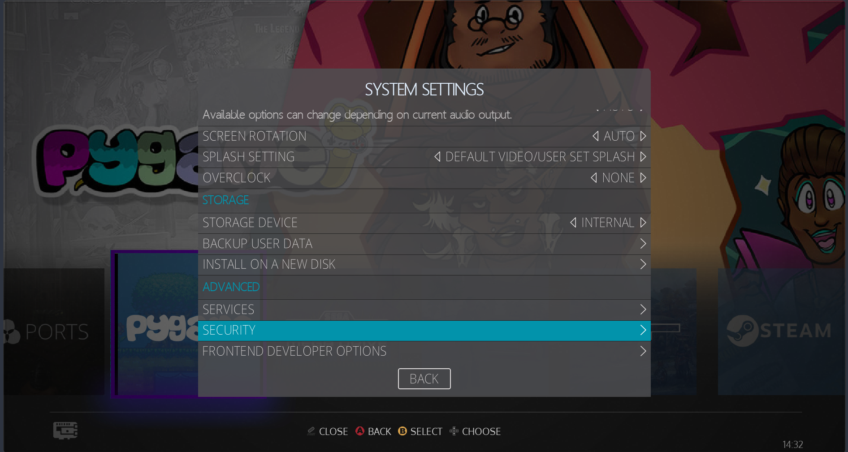Click the BACK button in settings dialog
The width and height of the screenshot is (848, 452).
pyautogui.click(x=424, y=379)
